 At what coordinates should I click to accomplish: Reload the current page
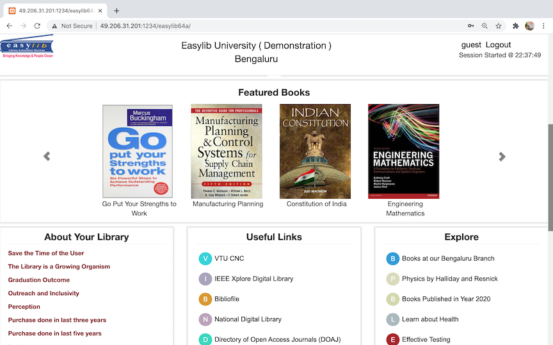pos(37,26)
